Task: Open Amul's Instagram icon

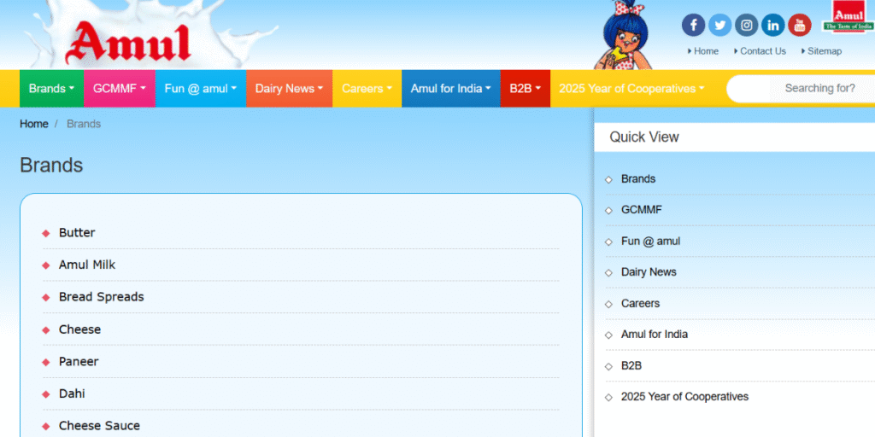Action: (x=746, y=25)
